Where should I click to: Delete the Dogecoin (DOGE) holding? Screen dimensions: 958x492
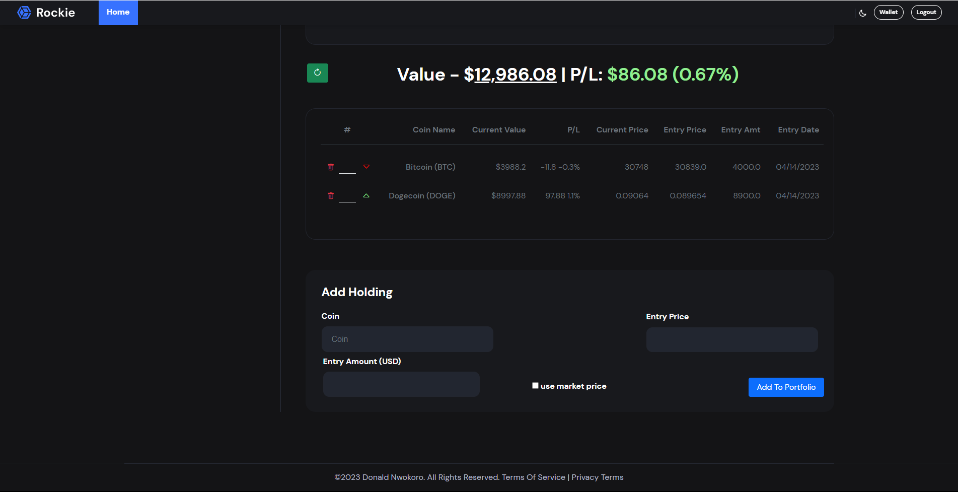tap(331, 196)
